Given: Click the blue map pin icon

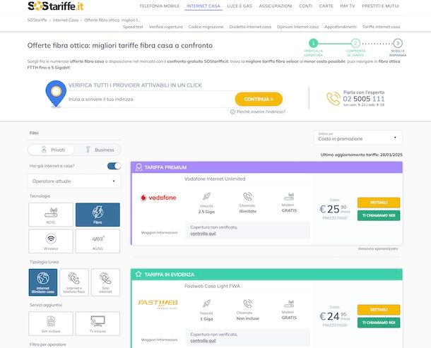Looking at the screenshot, I should [x=56, y=94].
